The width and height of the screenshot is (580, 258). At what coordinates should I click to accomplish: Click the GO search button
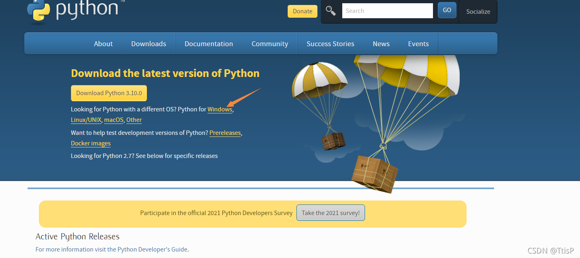click(x=447, y=10)
